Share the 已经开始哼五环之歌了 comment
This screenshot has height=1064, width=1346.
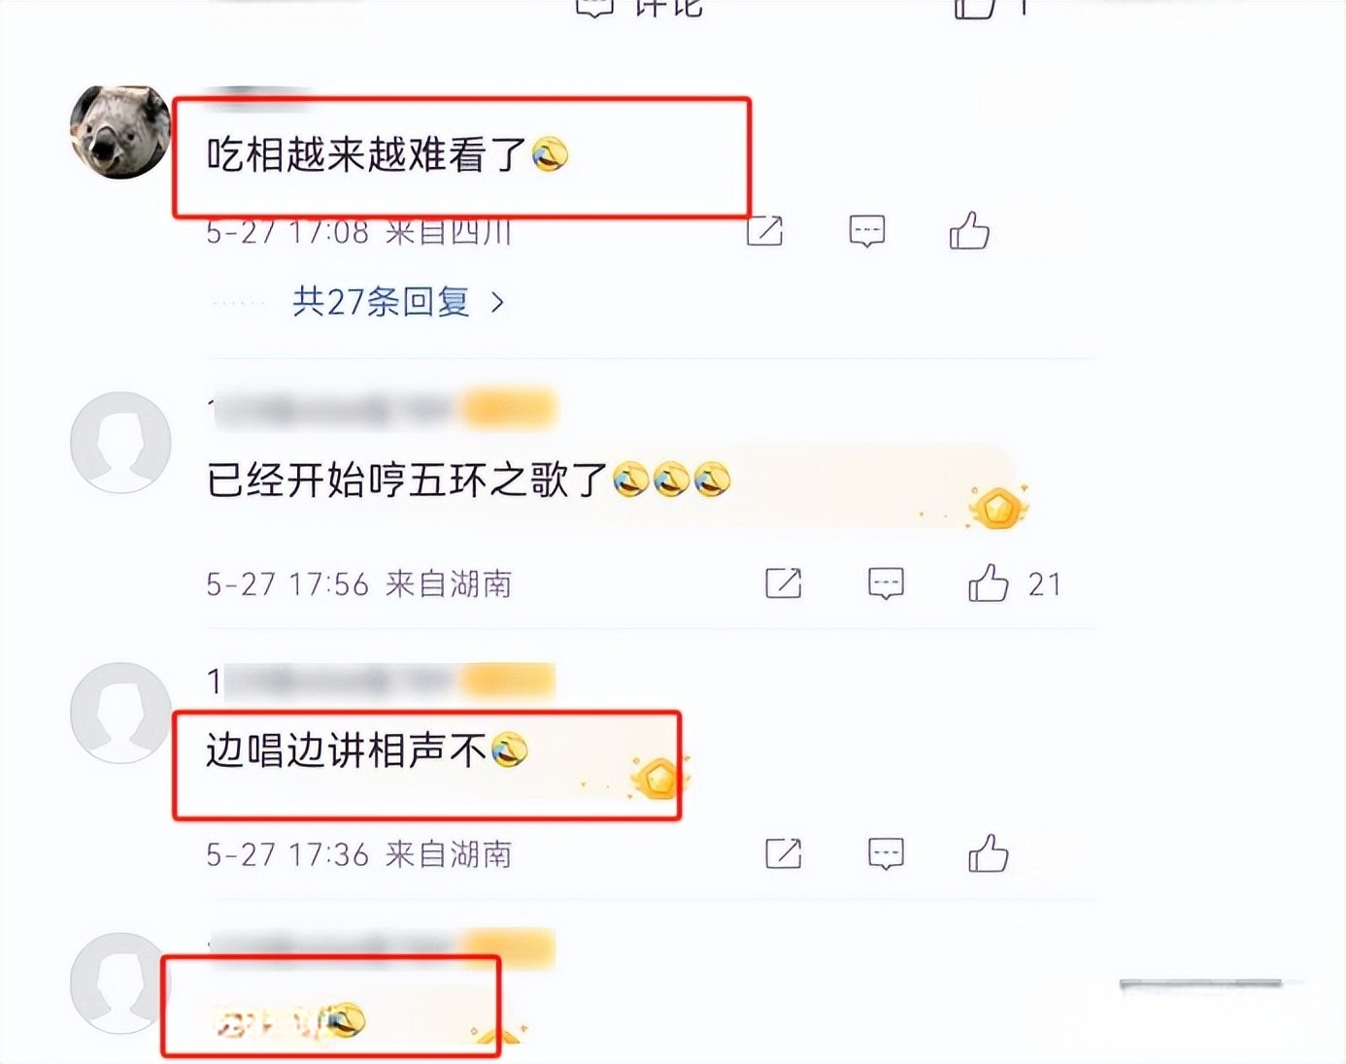(x=784, y=582)
